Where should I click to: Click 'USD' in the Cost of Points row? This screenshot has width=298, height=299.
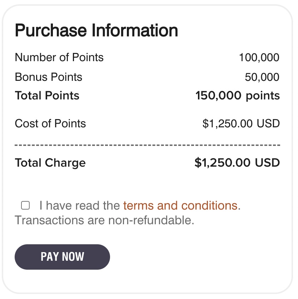[268, 124]
